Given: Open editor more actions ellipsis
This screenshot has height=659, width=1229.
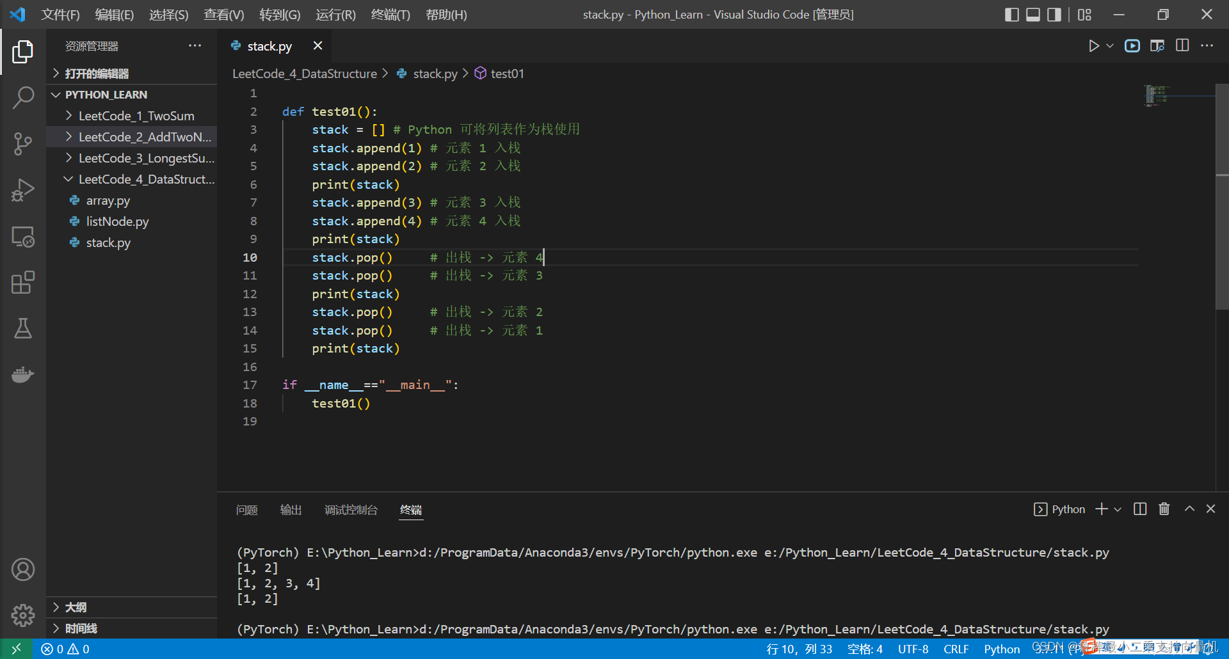Looking at the screenshot, I should point(1207,46).
